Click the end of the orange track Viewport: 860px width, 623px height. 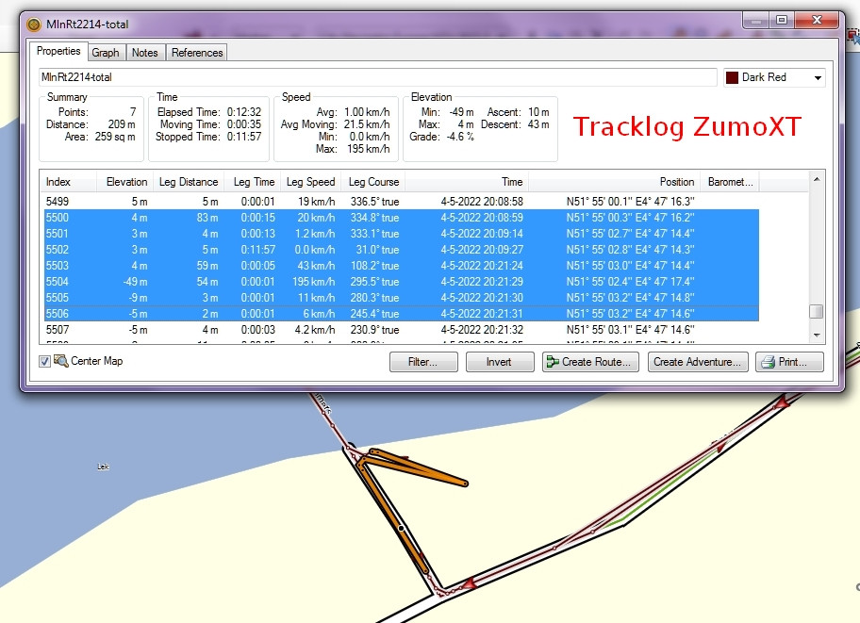465,484
